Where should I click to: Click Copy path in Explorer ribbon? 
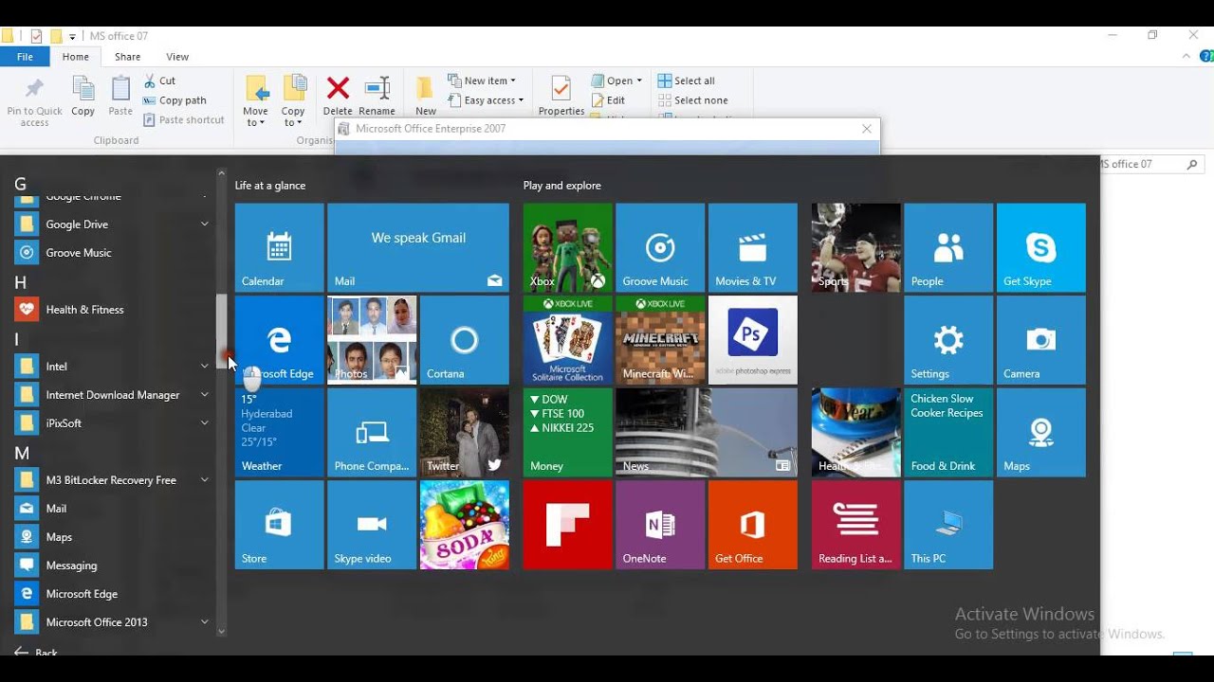point(175,100)
